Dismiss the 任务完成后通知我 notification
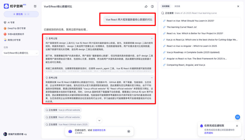245x140 pixels. (x=237, y=126)
